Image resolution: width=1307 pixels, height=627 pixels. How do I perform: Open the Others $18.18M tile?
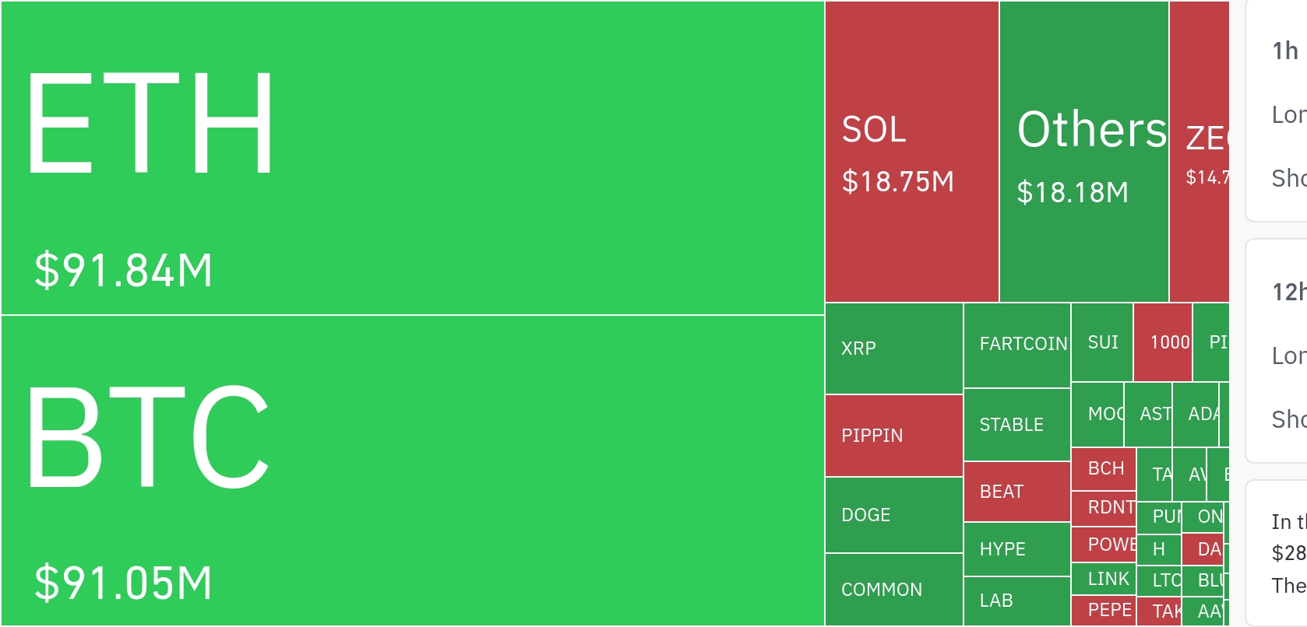click(1083, 152)
